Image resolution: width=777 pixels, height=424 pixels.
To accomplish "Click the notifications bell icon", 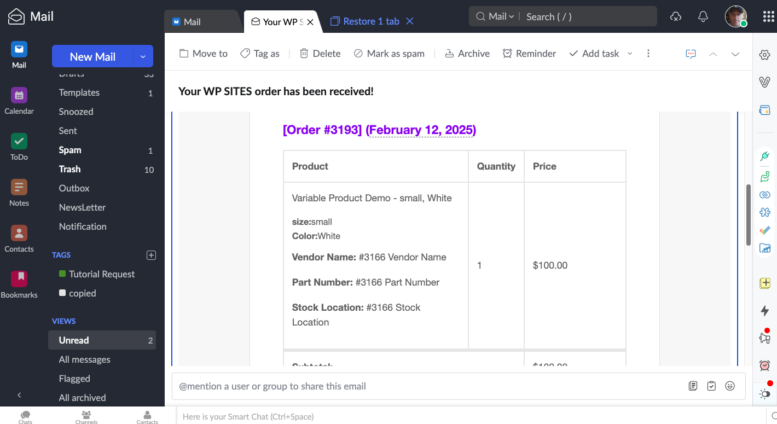I will pos(703,16).
